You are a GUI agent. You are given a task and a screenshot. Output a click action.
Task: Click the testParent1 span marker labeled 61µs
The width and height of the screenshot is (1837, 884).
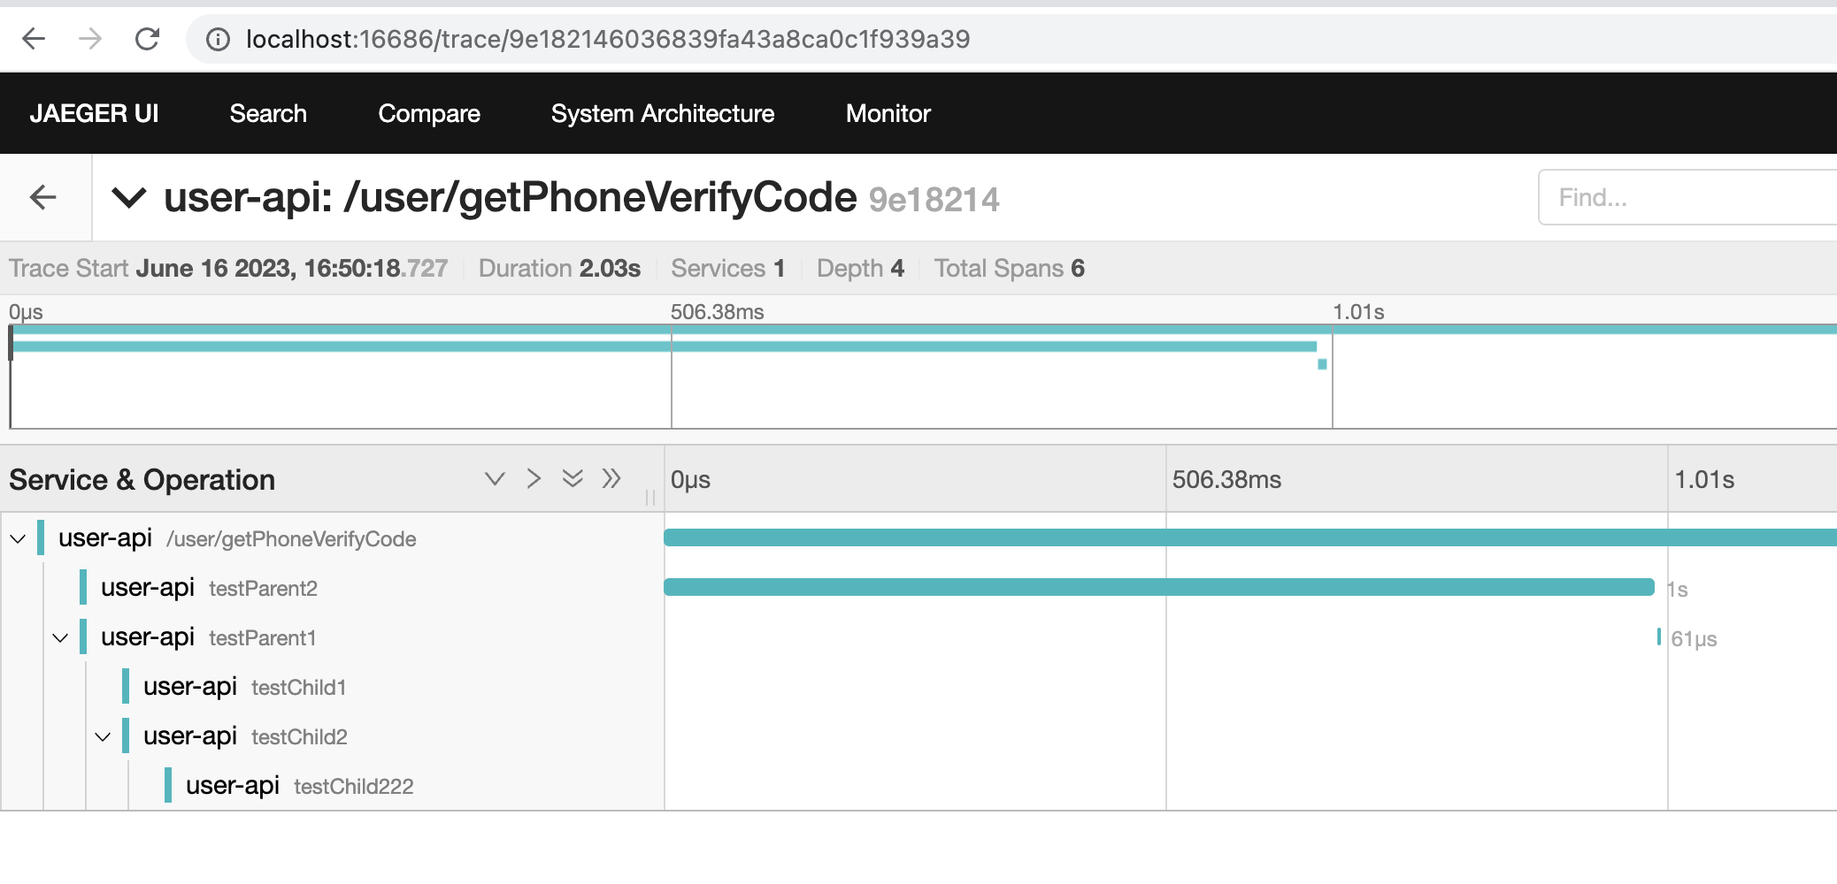pos(1659,636)
